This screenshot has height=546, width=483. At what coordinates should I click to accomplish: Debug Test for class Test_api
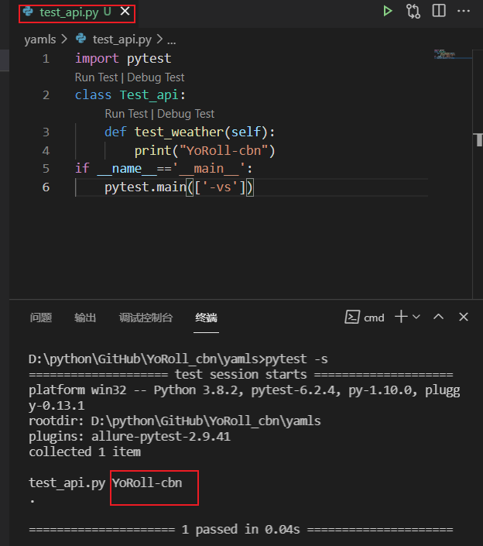(156, 77)
